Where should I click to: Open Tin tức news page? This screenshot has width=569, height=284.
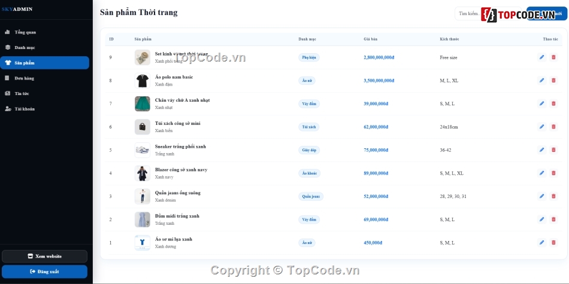(45, 93)
